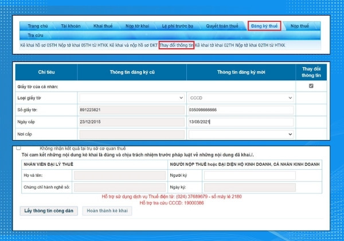The width and height of the screenshot is (344, 241).
Task: Open the Nộp tờ khai tab
Action: coord(138,26)
